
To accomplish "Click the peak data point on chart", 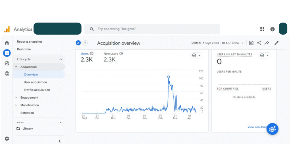I will 169,77.
